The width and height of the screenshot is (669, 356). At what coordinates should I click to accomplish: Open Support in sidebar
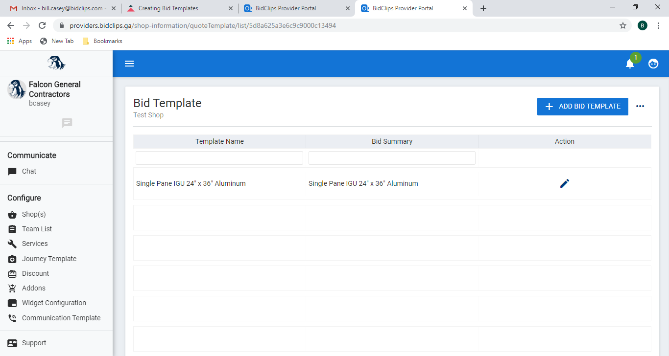pos(34,343)
